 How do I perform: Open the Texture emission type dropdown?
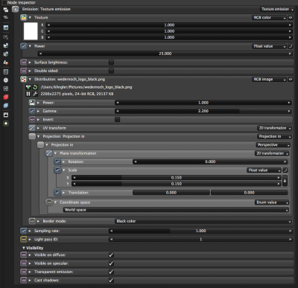coord(276,9)
